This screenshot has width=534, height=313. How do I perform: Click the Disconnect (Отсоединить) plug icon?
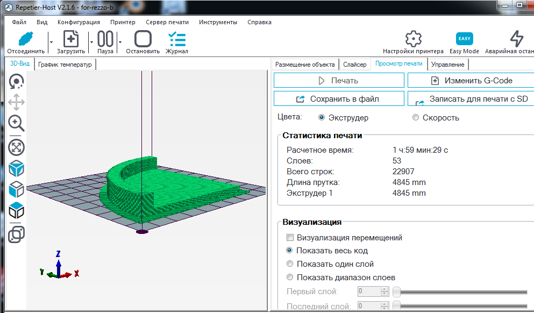pos(26,39)
